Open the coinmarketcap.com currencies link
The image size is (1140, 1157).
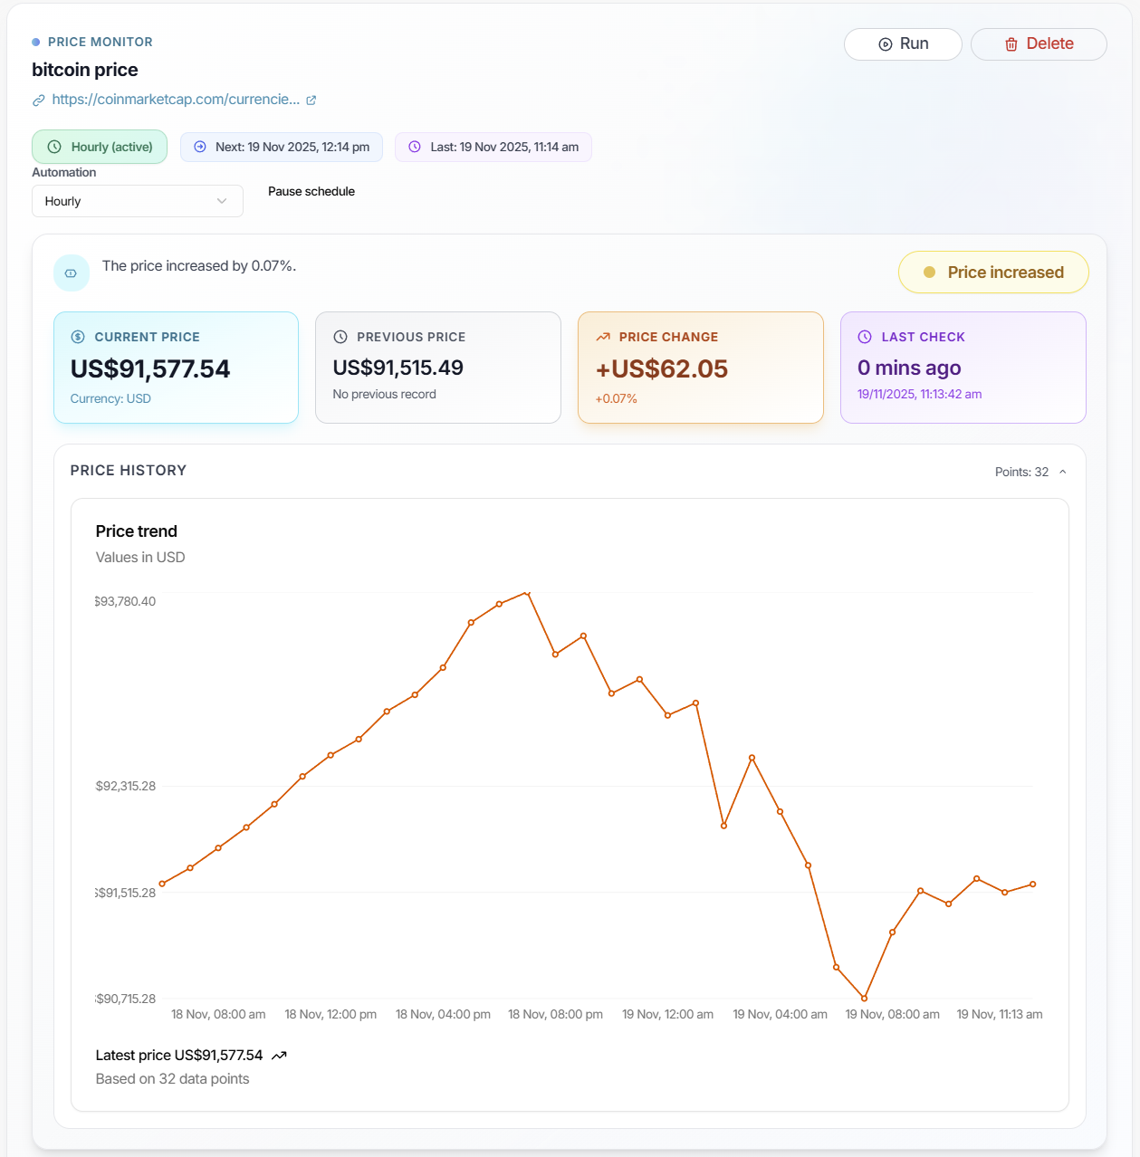tap(177, 100)
